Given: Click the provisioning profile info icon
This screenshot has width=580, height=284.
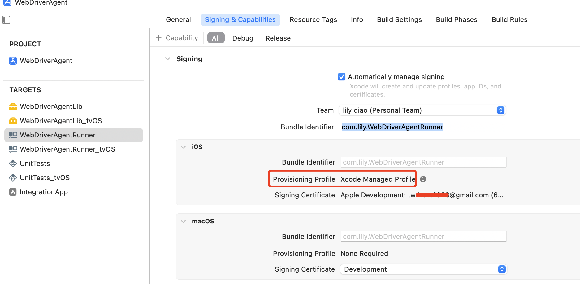Looking at the screenshot, I should point(423,179).
